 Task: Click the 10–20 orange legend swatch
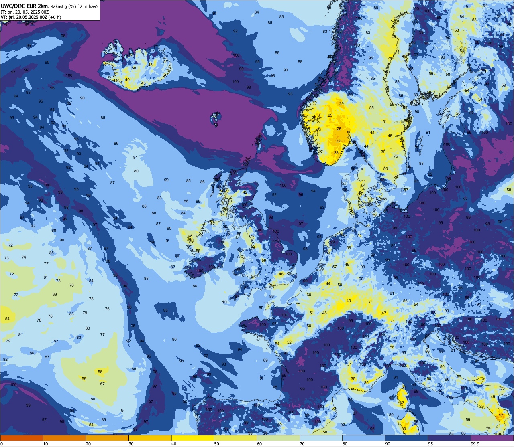[x=64, y=438]
